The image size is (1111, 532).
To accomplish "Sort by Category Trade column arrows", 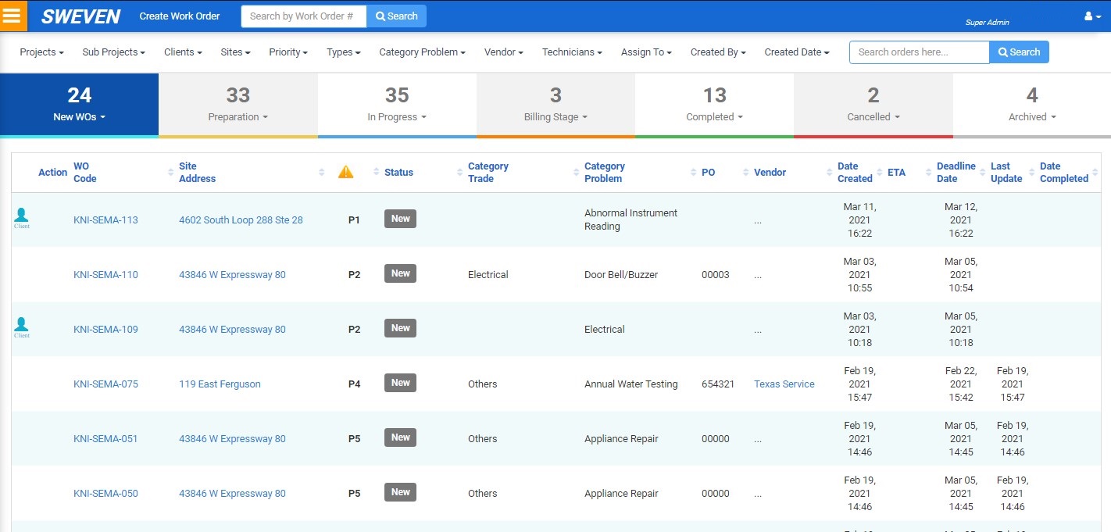I will [x=576, y=173].
